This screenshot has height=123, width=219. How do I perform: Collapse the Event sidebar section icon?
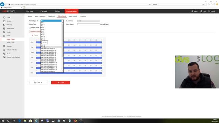point(4,36)
